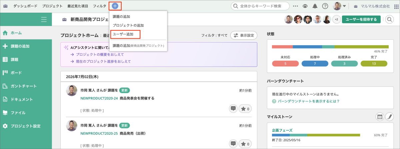Open フィルタ in top navigation
Image resolution: width=400 pixels, height=149 pixels.
click(100, 6)
